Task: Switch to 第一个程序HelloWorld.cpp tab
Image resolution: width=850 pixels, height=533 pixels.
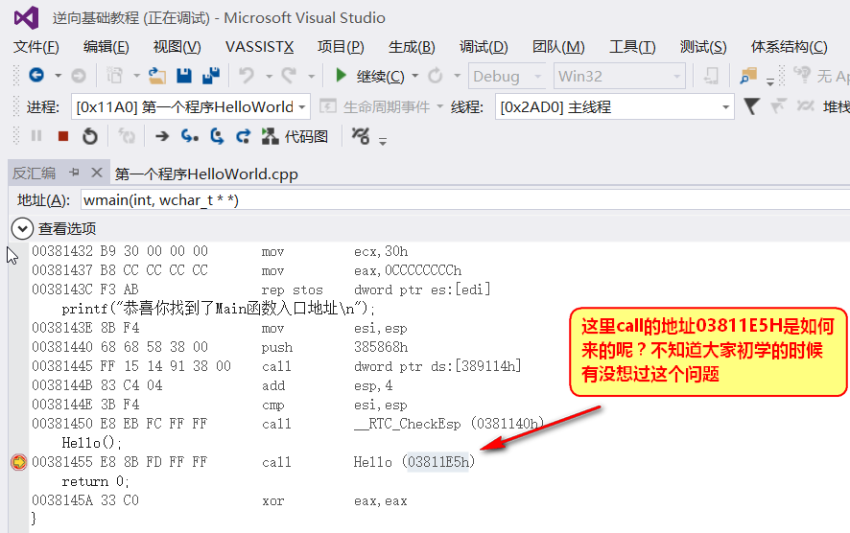Action: click(206, 174)
